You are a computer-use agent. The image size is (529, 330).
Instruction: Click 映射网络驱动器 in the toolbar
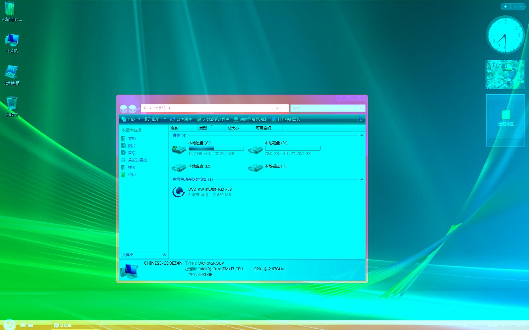pos(250,119)
